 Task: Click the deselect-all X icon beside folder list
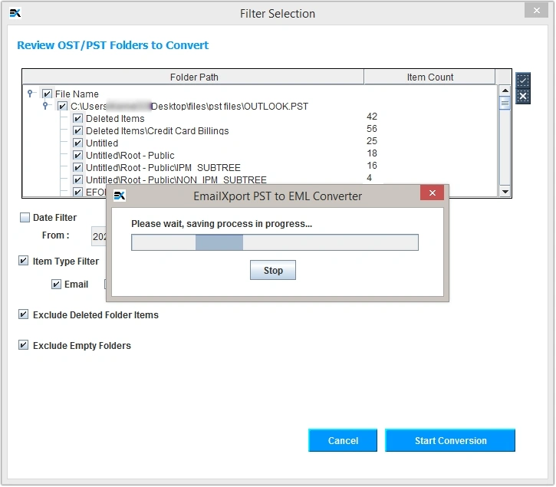(523, 96)
